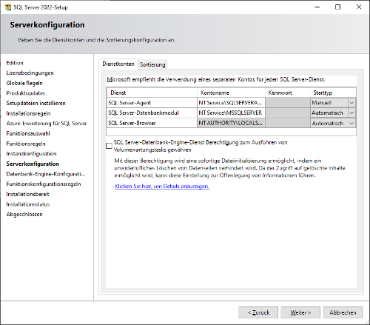
Task: Click the Dienst column header
Action: (x=152, y=93)
